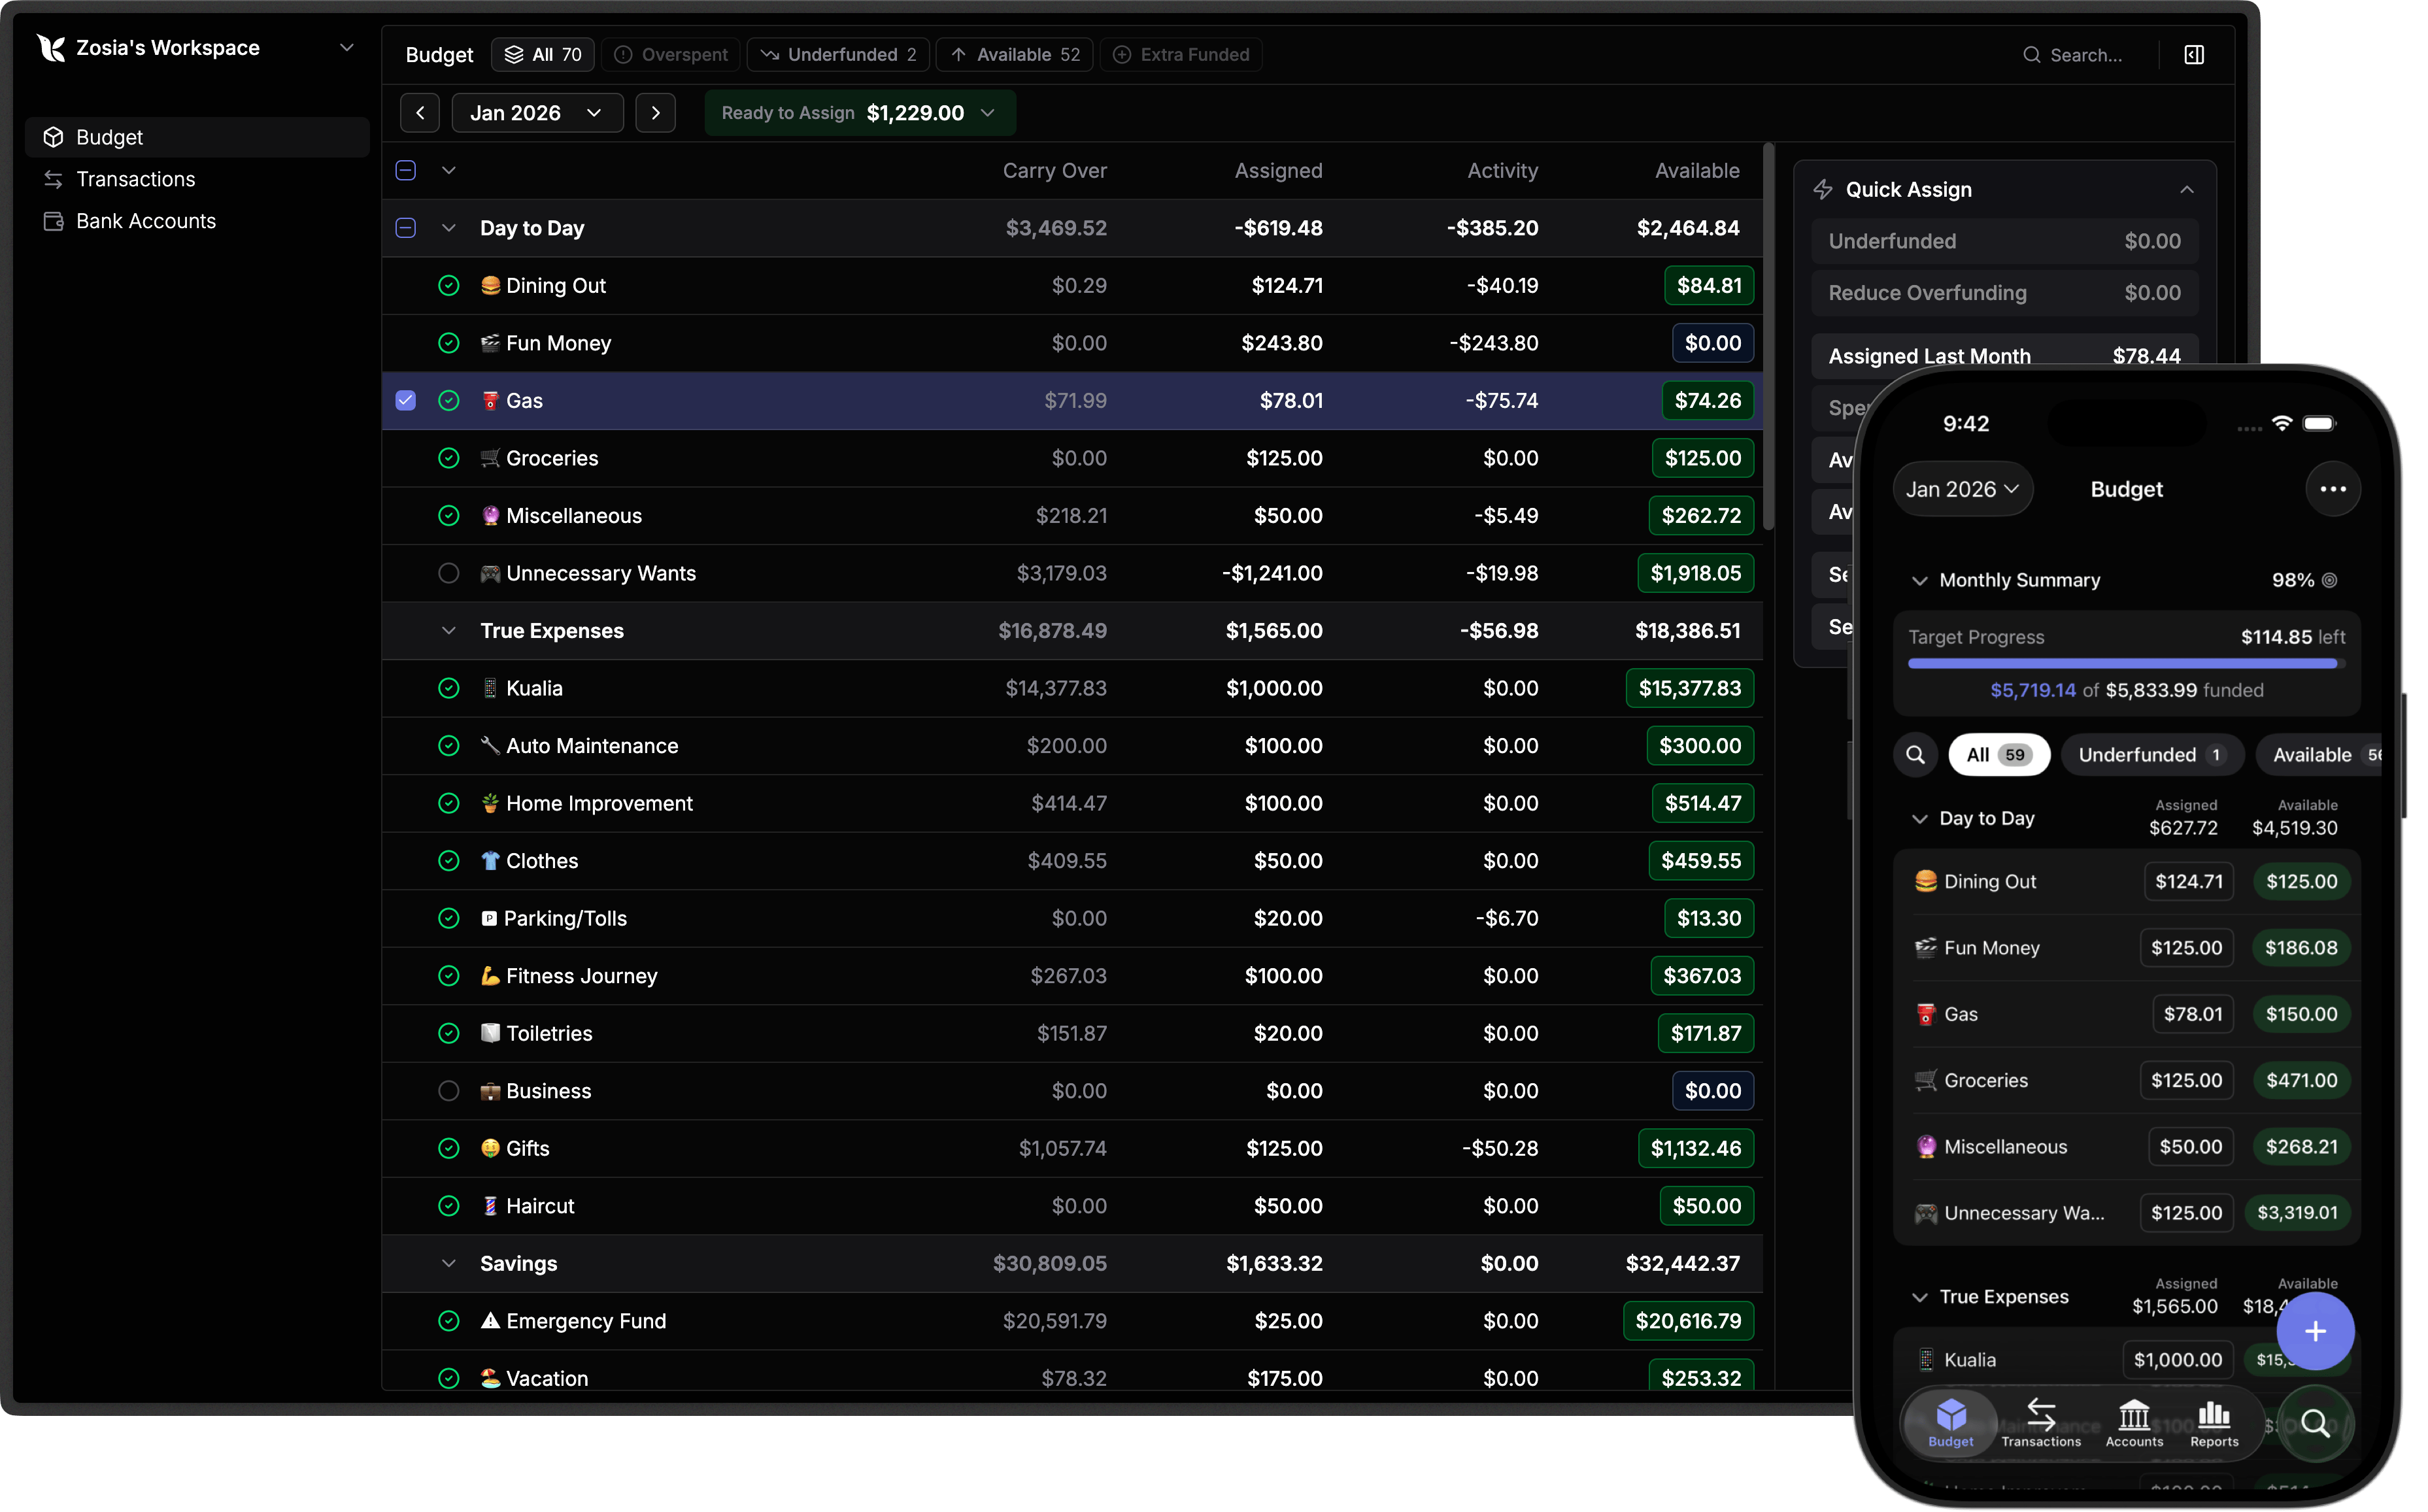Expand the Ready to Assign dropdown arrow
The image size is (2428, 1512).
pos(988,112)
